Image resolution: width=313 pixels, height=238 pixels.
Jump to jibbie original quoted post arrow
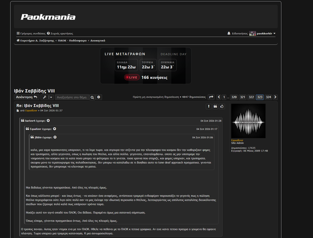tap(55, 137)
